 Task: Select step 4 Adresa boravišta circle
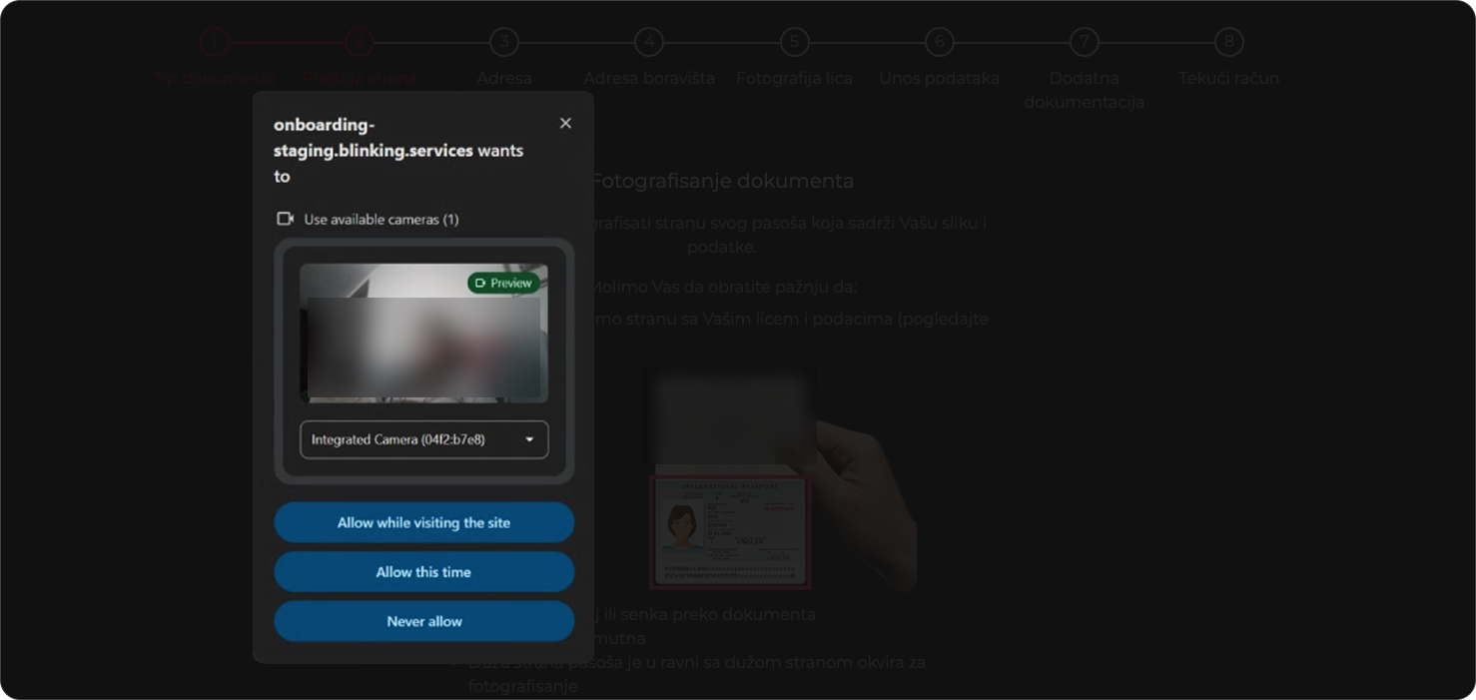coord(649,42)
